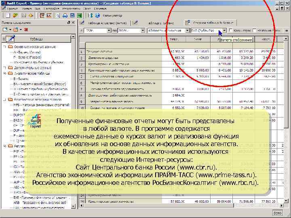The image size is (291, 218).
Task: Click the cell with value 10 141.20
Action: [x=244, y=70]
